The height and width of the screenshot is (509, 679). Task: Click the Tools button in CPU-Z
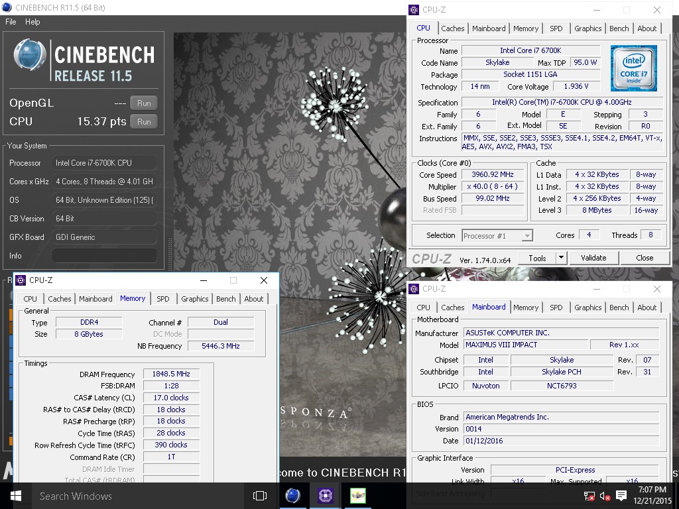click(537, 258)
